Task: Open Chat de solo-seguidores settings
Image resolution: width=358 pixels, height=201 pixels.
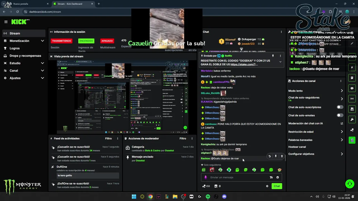Action: click(316, 99)
